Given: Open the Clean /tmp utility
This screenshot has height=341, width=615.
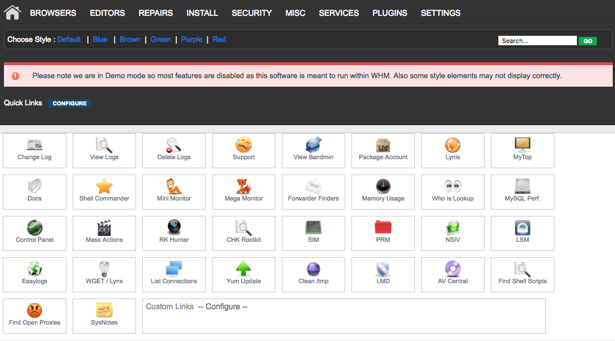Looking at the screenshot, I should (313, 274).
